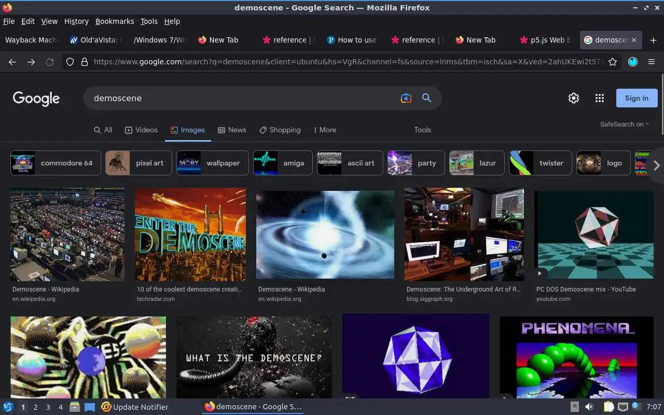Go forward with the browser forward arrow
Image resolution: width=664 pixels, height=415 pixels.
coord(31,62)
